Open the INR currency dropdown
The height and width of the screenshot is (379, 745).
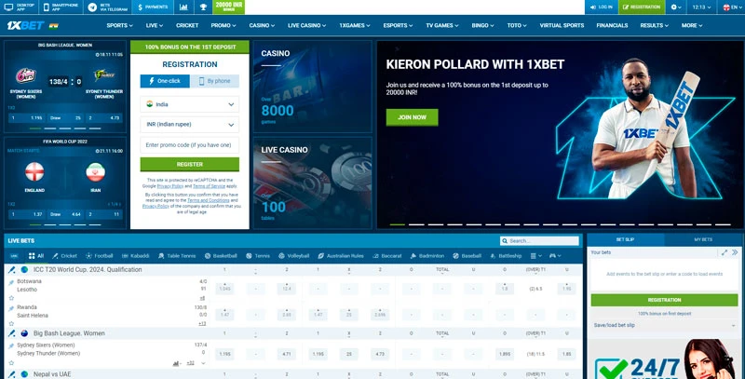190,125
